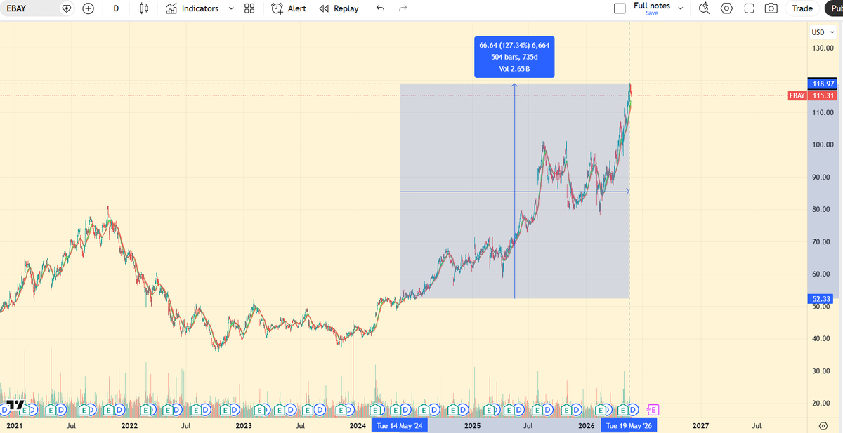Redo the chart action
Screen dimensions: 843x433
point(403,8)
